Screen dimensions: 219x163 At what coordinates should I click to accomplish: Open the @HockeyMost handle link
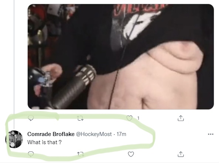pos(94,134)
